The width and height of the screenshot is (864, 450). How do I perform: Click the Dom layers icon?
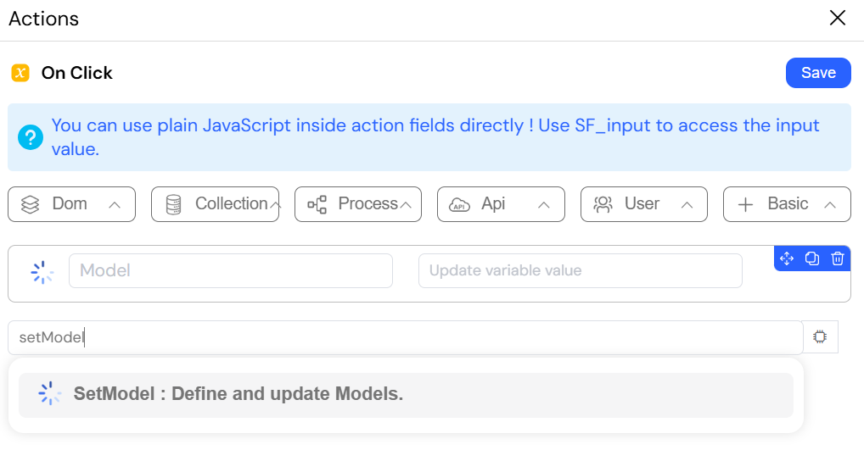(31, 204)
